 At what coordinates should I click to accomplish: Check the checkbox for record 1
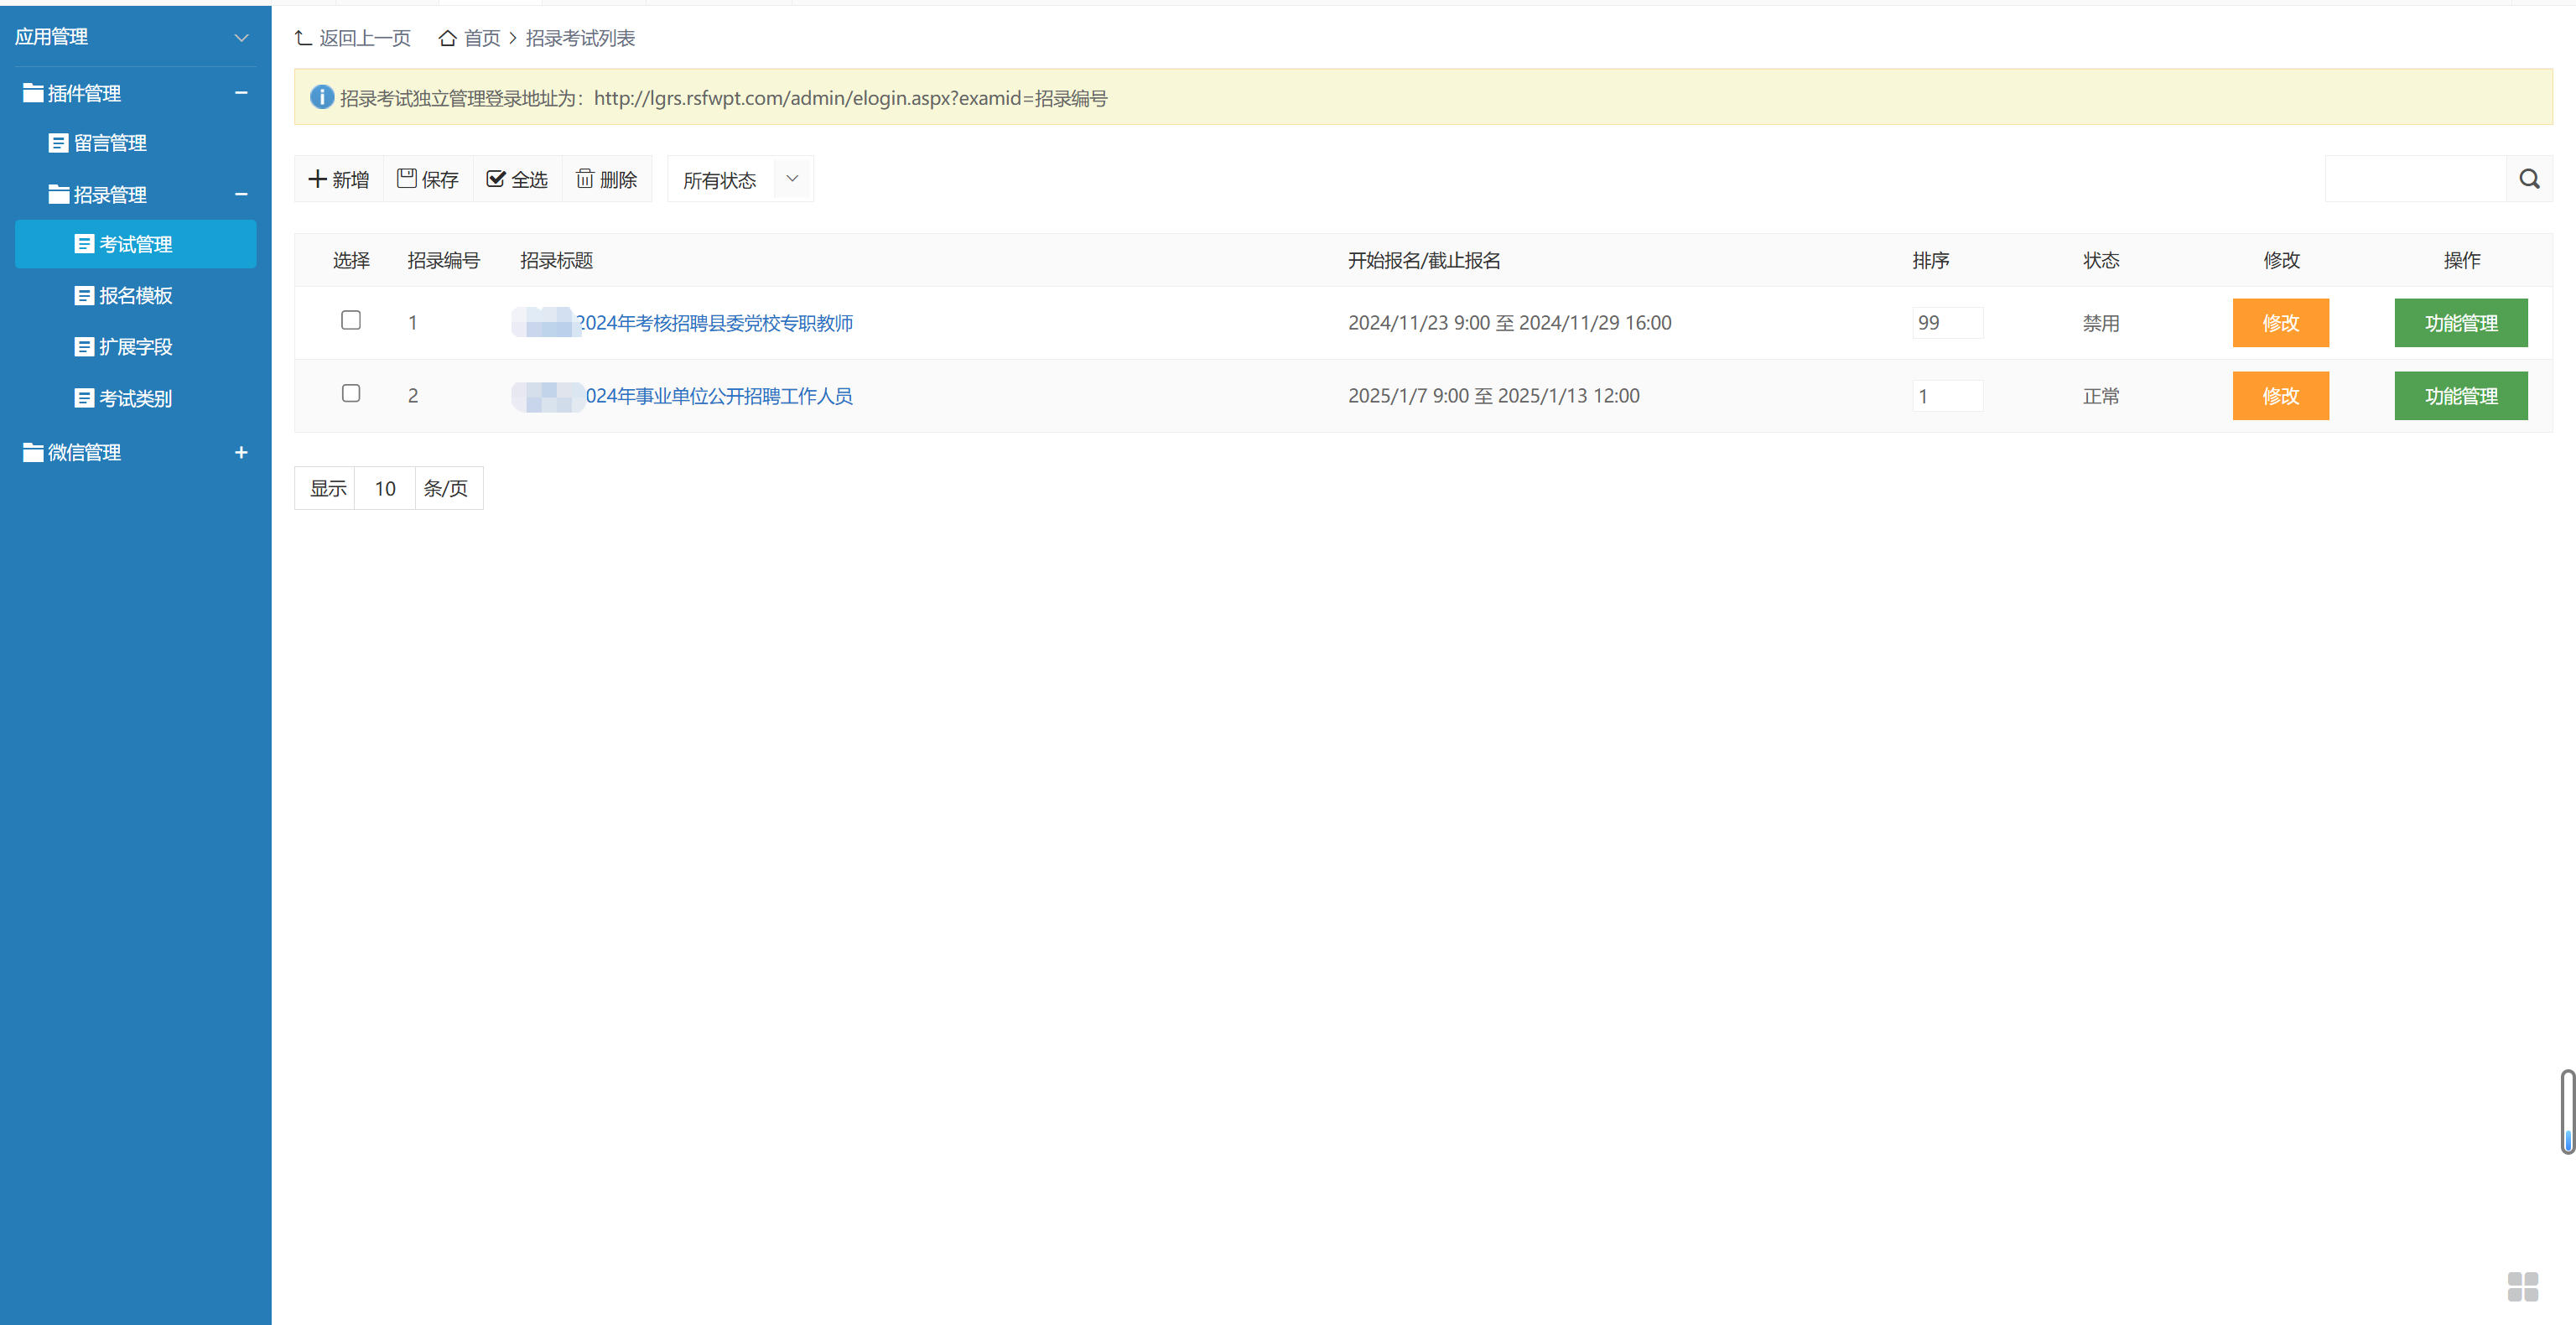click(351, 320)
